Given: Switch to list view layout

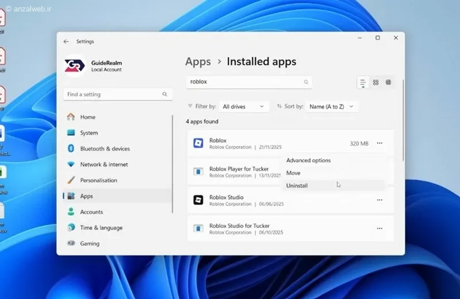Looking at the screenshot, I should coord(363,82).
